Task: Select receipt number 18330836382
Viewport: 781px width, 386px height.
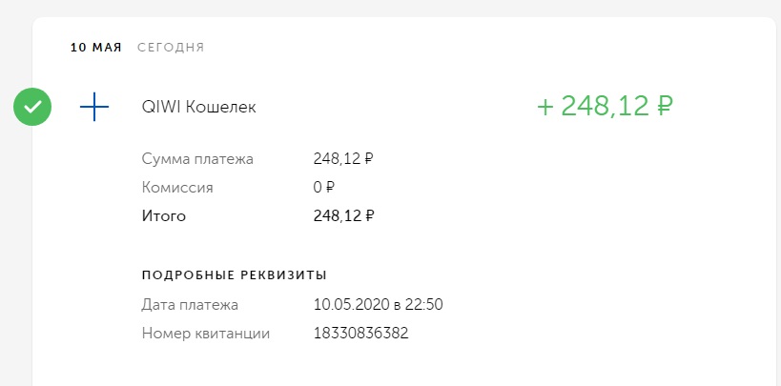Action: 361,334
